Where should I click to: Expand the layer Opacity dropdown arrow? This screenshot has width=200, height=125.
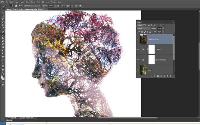[163, 29]
